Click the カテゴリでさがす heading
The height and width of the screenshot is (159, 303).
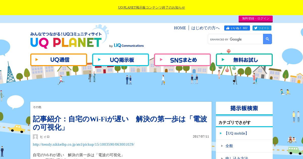pyautogui.click(x=235, y=123)
